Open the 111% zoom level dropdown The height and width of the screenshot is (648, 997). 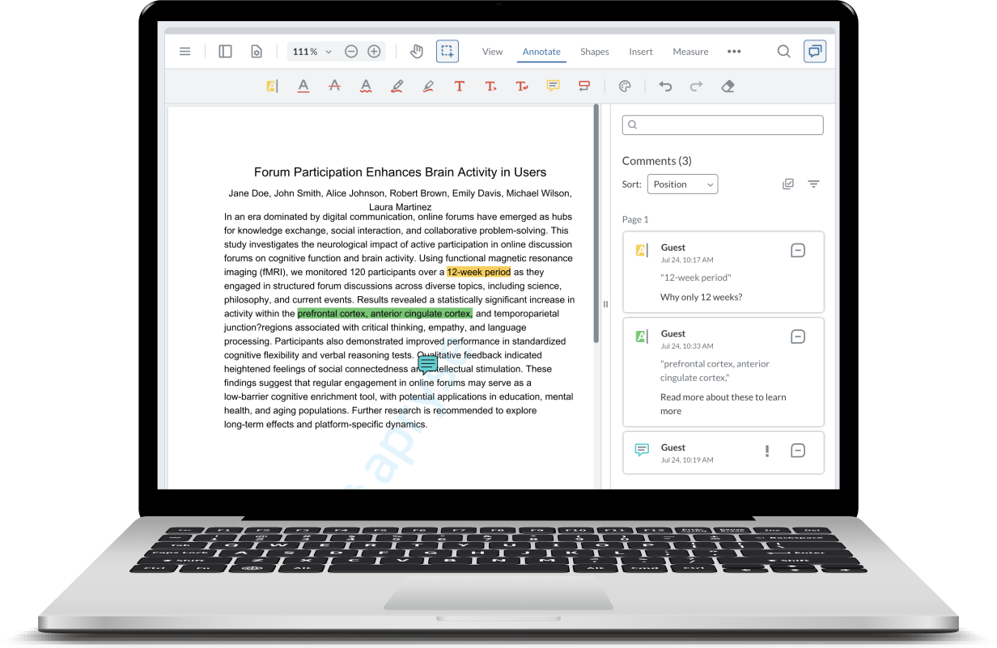click(x=312, y=51)
